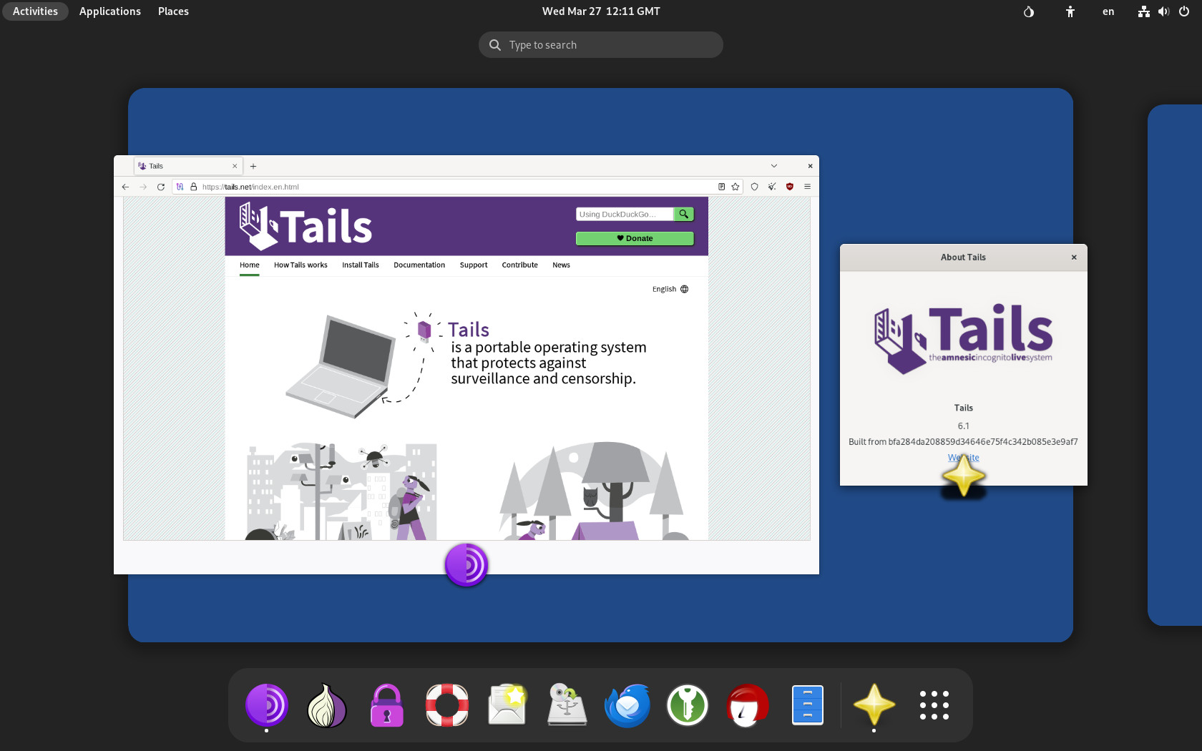Reload the Tails page
The width and height of the screenshot is (1202, 751).
click(x=161, y=187)
